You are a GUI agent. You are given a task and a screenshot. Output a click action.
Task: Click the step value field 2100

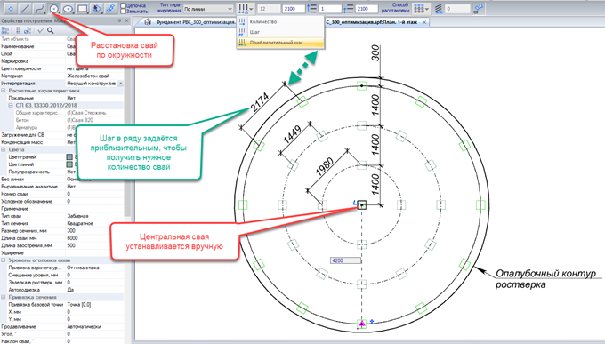click(294, 9)
